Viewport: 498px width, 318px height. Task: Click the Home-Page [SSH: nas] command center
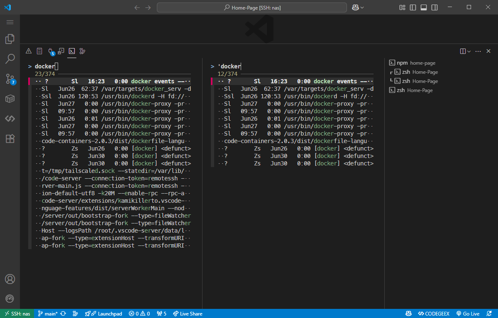coord(252,7)
